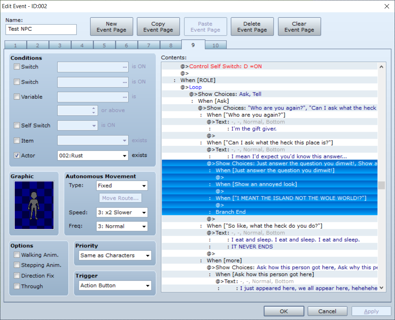The height and width of the screenshot is (320, 395).
Task: Switch to event page tab 3
Action: pyautogui.click(x=60, y=46)
